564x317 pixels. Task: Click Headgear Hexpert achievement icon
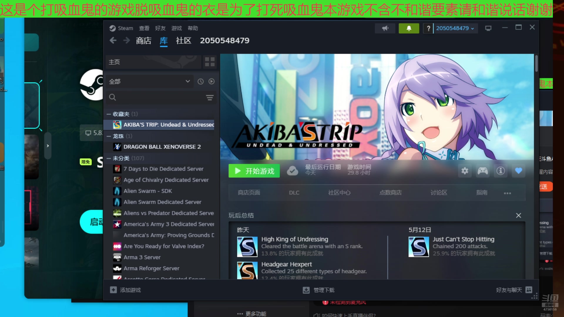[x=247, y=270]
